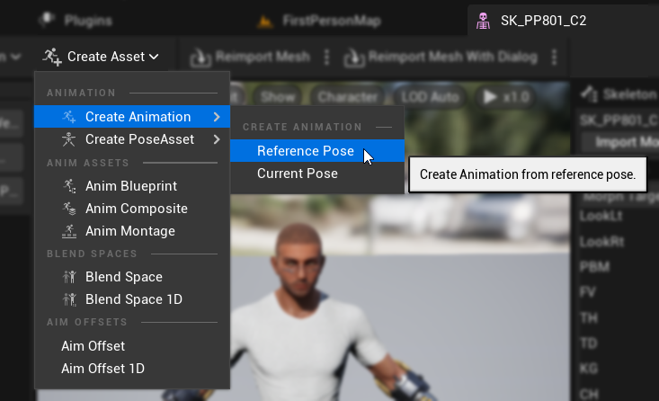
Task: Click the Character viewport button
Action: point(348,96)
